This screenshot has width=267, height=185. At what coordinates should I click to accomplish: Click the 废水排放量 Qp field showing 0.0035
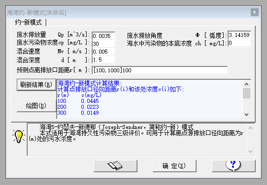pyautogui.click(x=103, y=36)
